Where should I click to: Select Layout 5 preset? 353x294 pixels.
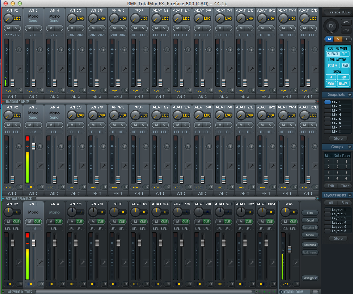pyautogui.click(x=337, y=226)
